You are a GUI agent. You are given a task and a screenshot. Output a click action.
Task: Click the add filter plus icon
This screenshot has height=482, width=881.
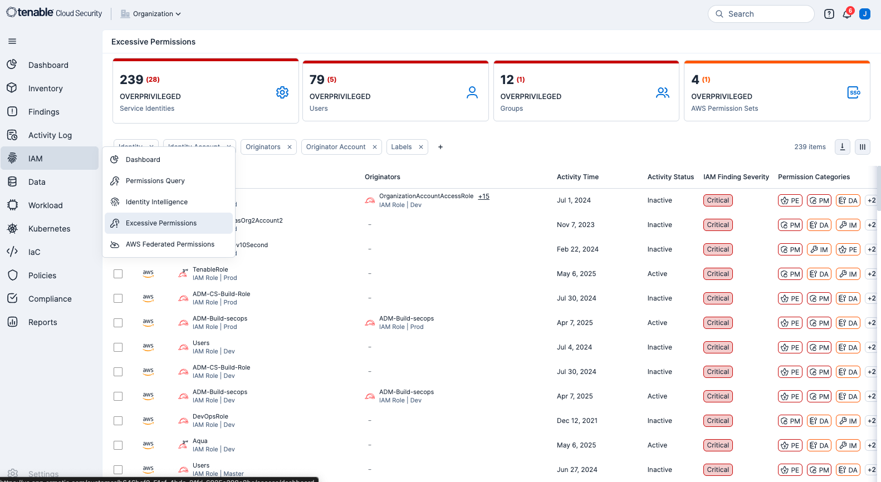tap(440, 147)
